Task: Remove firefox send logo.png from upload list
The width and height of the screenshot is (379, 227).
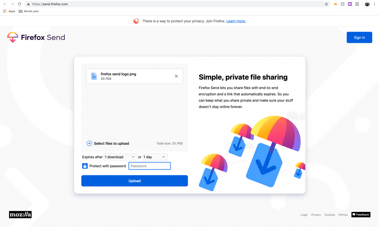Action: click(176, 76)
